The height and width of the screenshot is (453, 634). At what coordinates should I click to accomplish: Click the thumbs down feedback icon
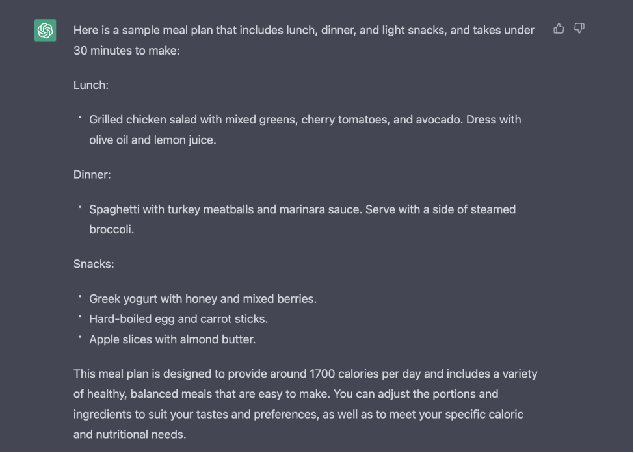tap(579, 29)
